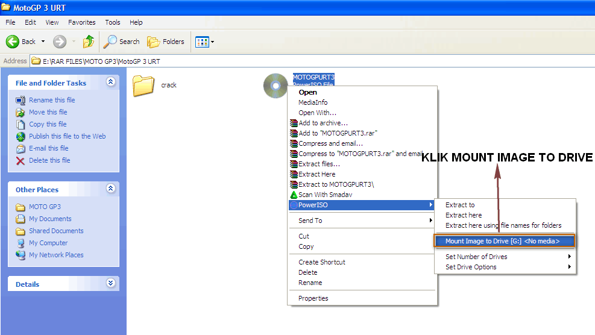Open the View menu
This screenshot has width=595, height=335.
[x=52, y=22]
